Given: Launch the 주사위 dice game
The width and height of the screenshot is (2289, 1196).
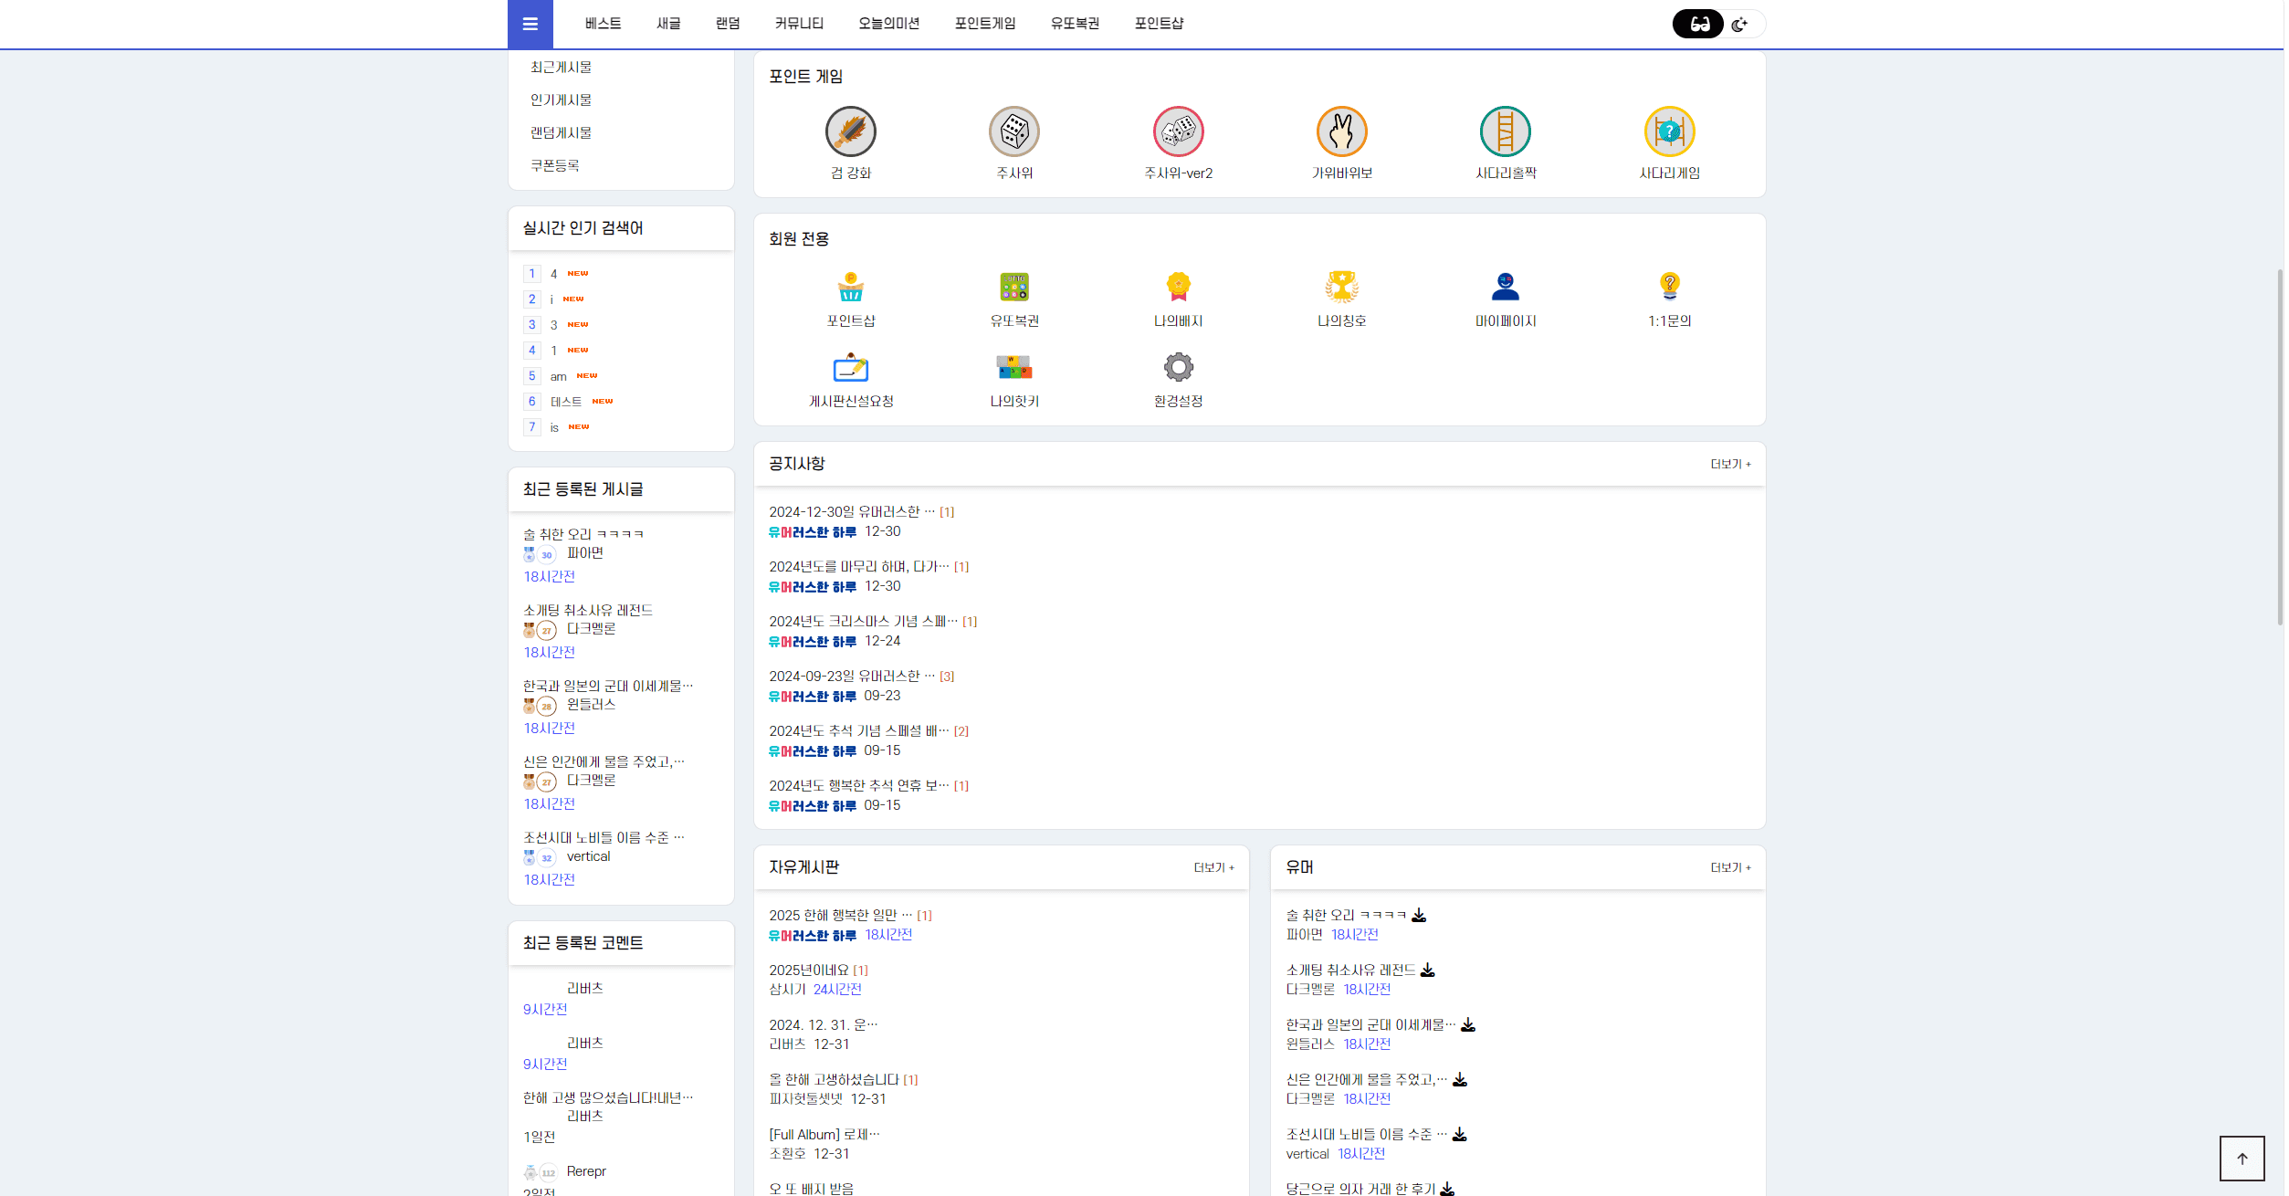Looking at the screenshot, I should [1013, 132].
